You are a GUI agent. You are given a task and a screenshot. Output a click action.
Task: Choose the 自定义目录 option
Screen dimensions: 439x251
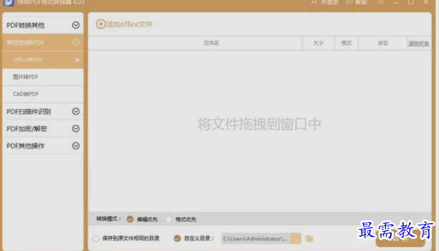[x=177, y=238]
